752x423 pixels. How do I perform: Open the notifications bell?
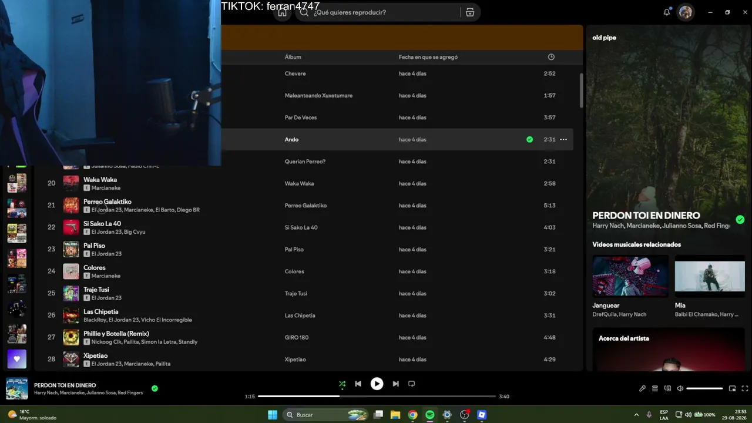coord(667,12)
